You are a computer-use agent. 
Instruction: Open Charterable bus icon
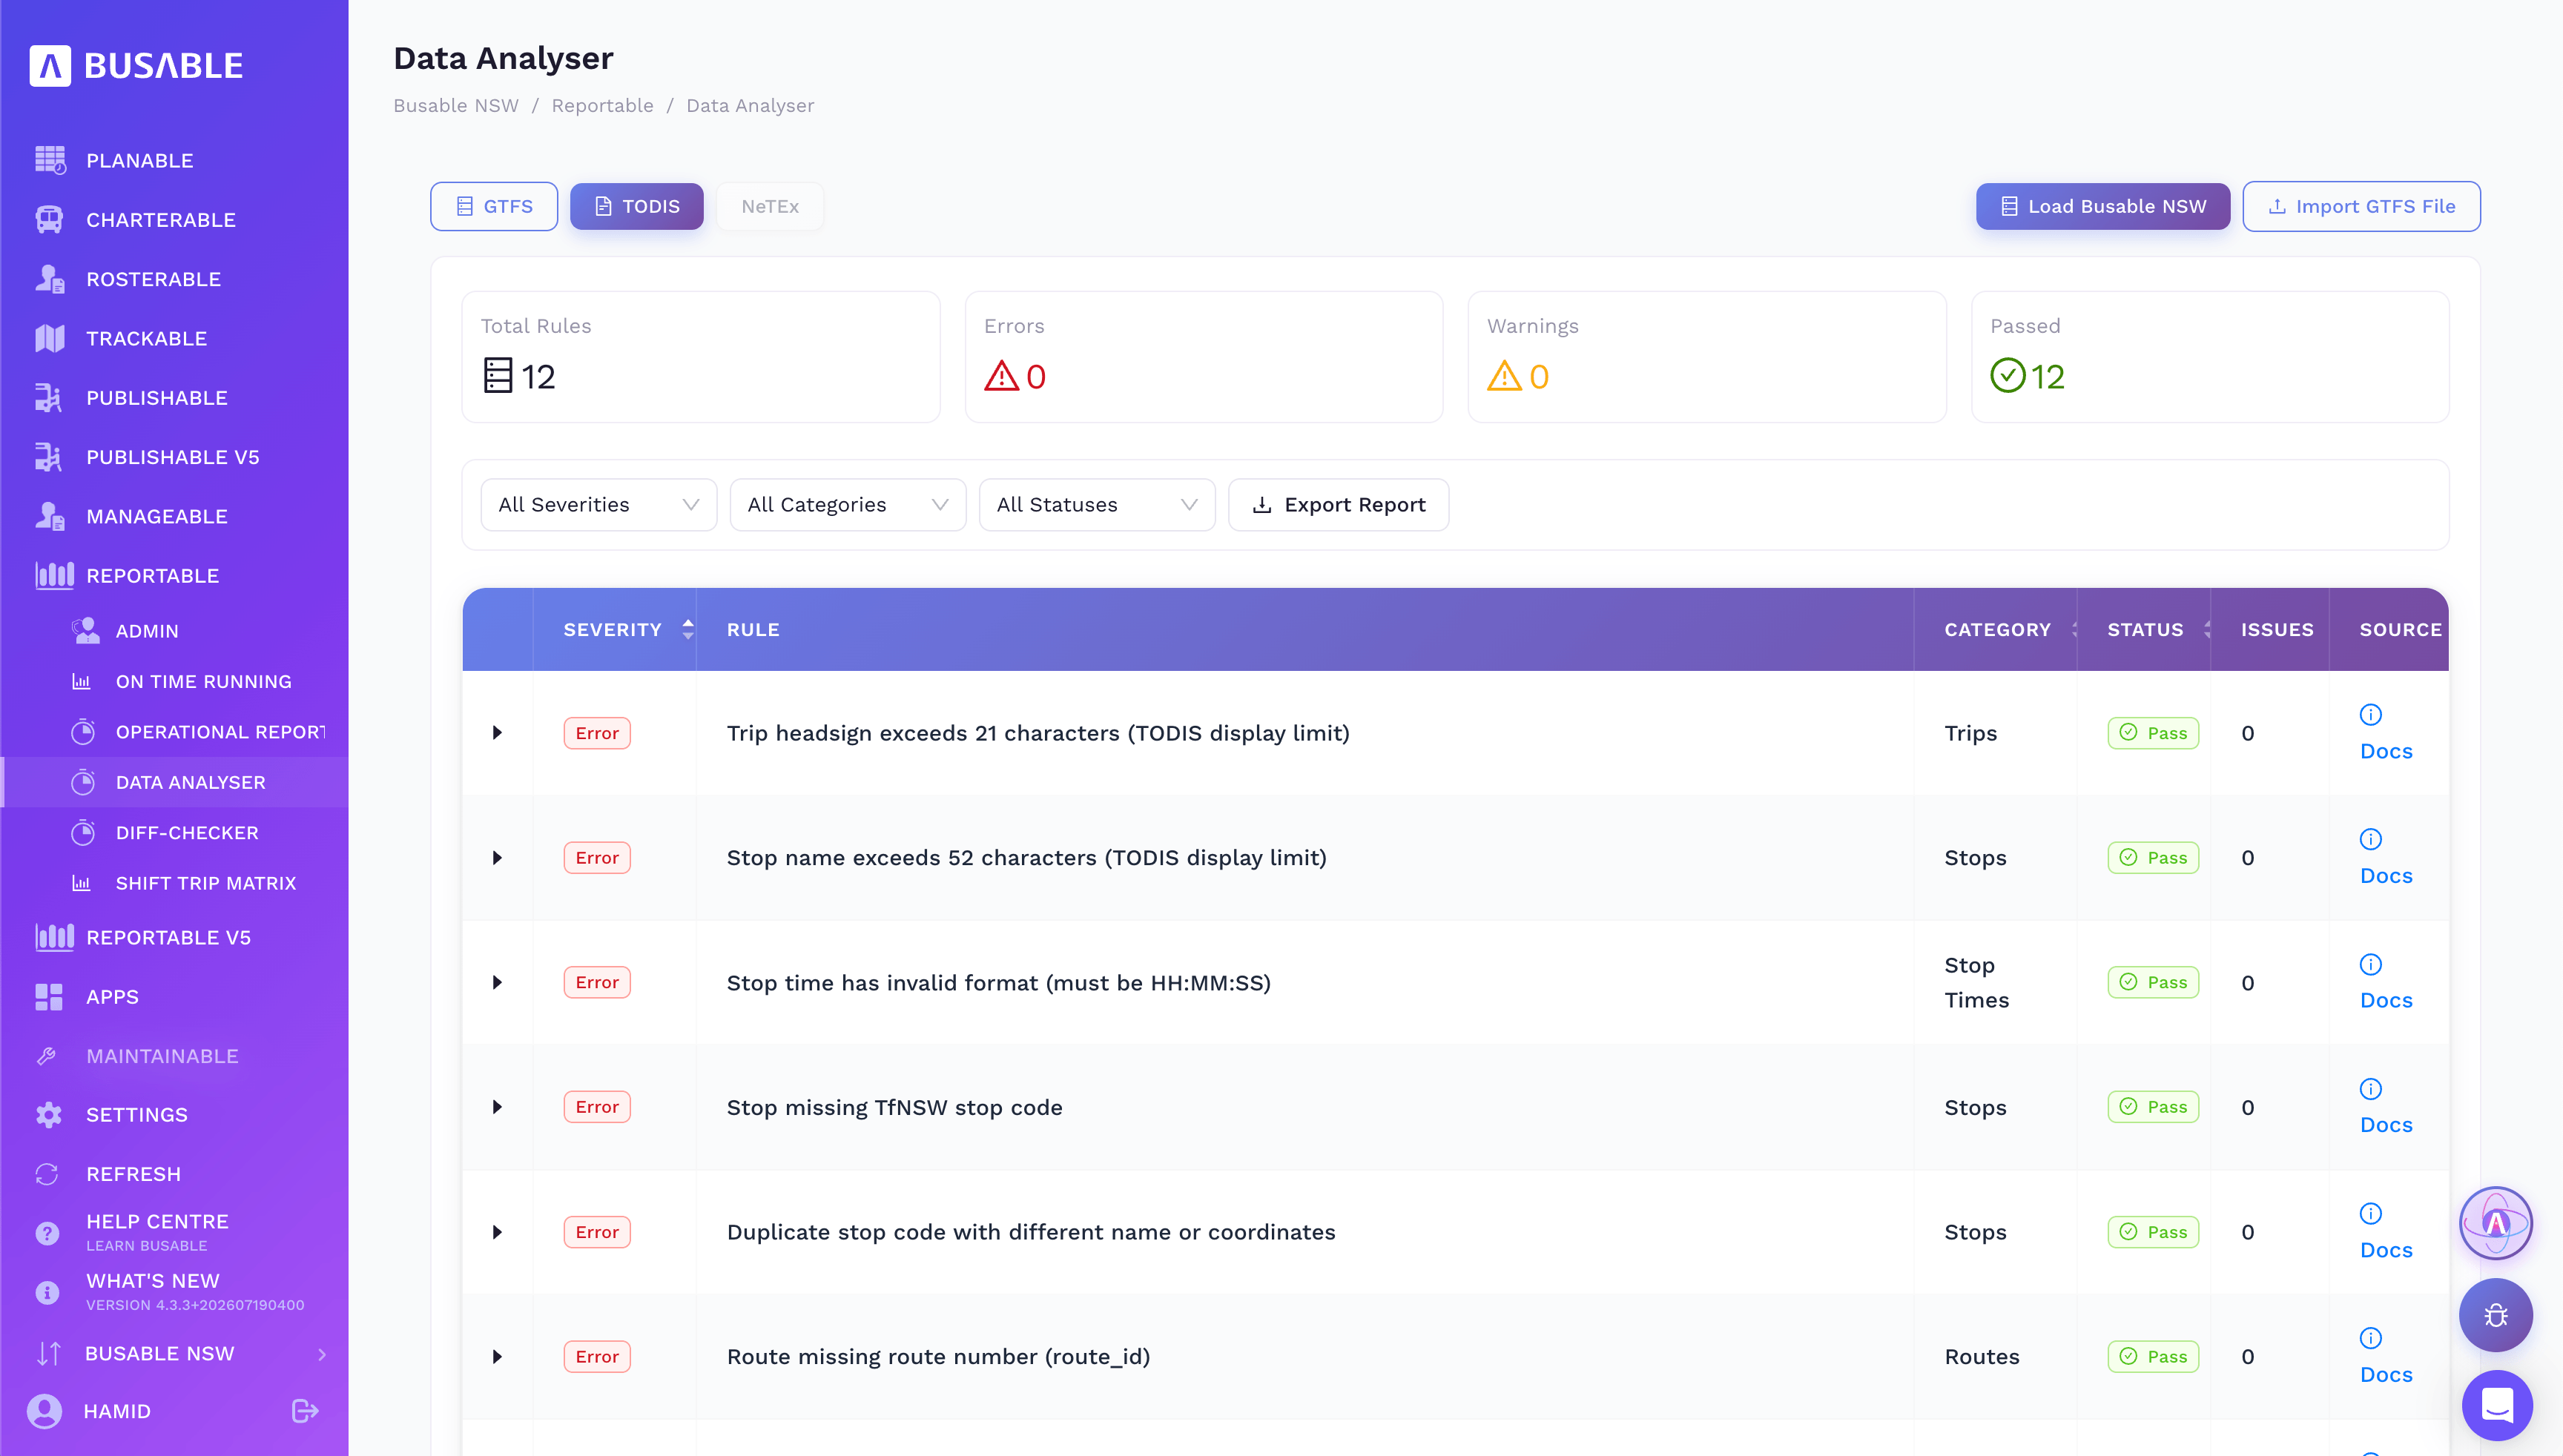pos(50,219)
